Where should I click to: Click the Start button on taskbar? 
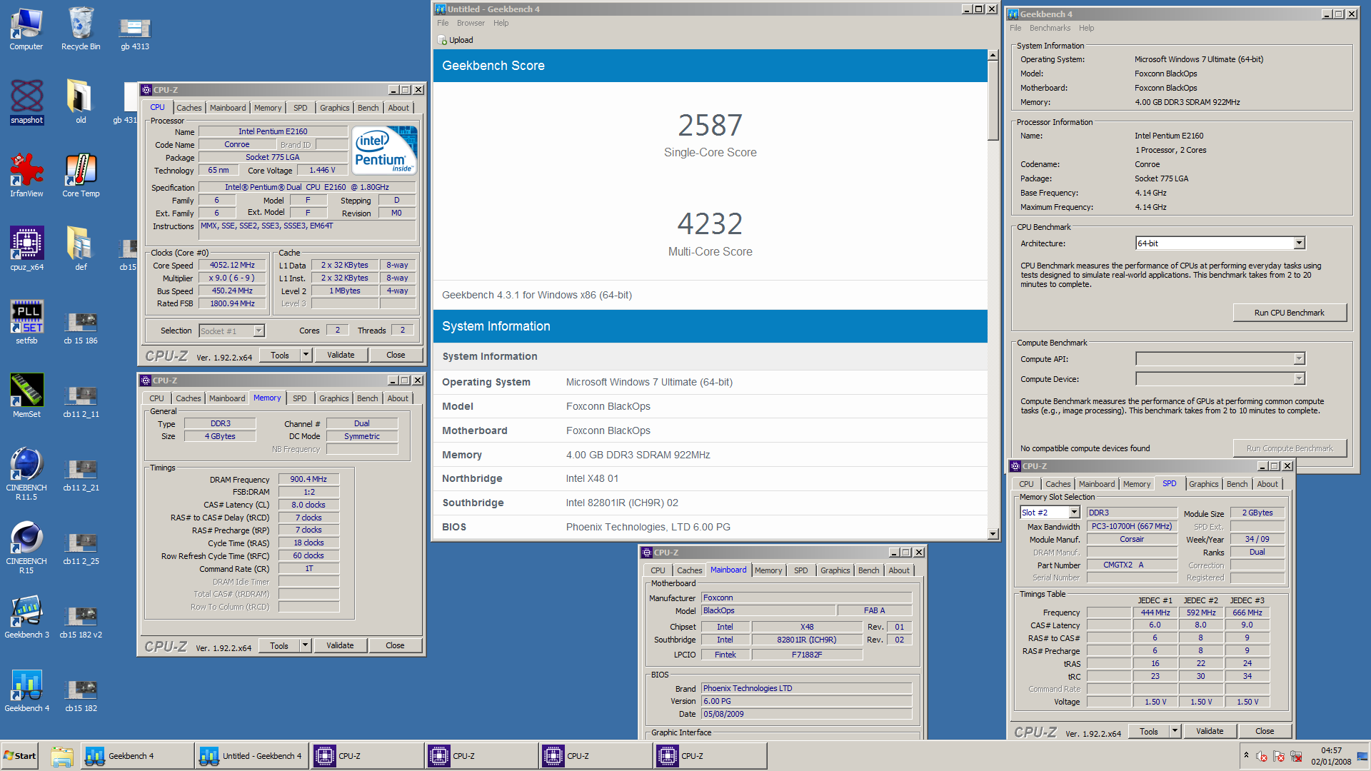20,756
